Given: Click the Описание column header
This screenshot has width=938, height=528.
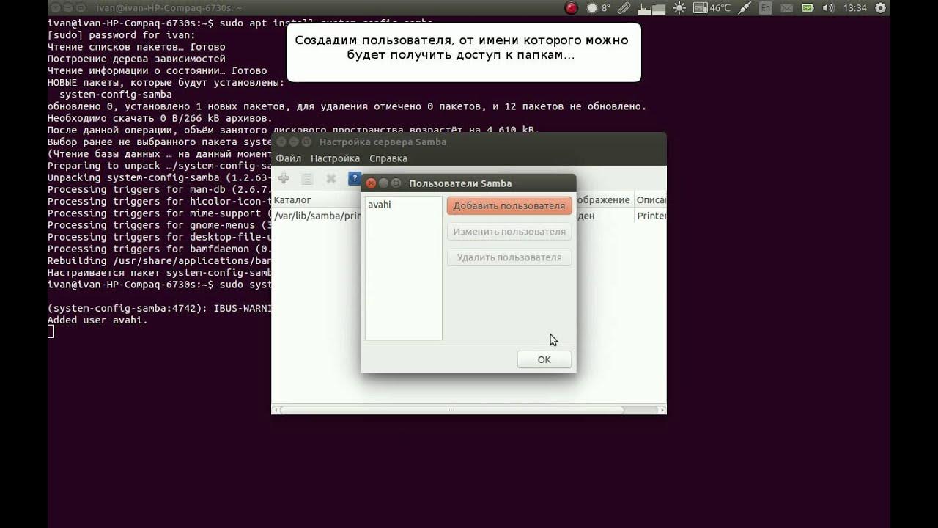Looking at the screenshot, I should pos(650,200).
